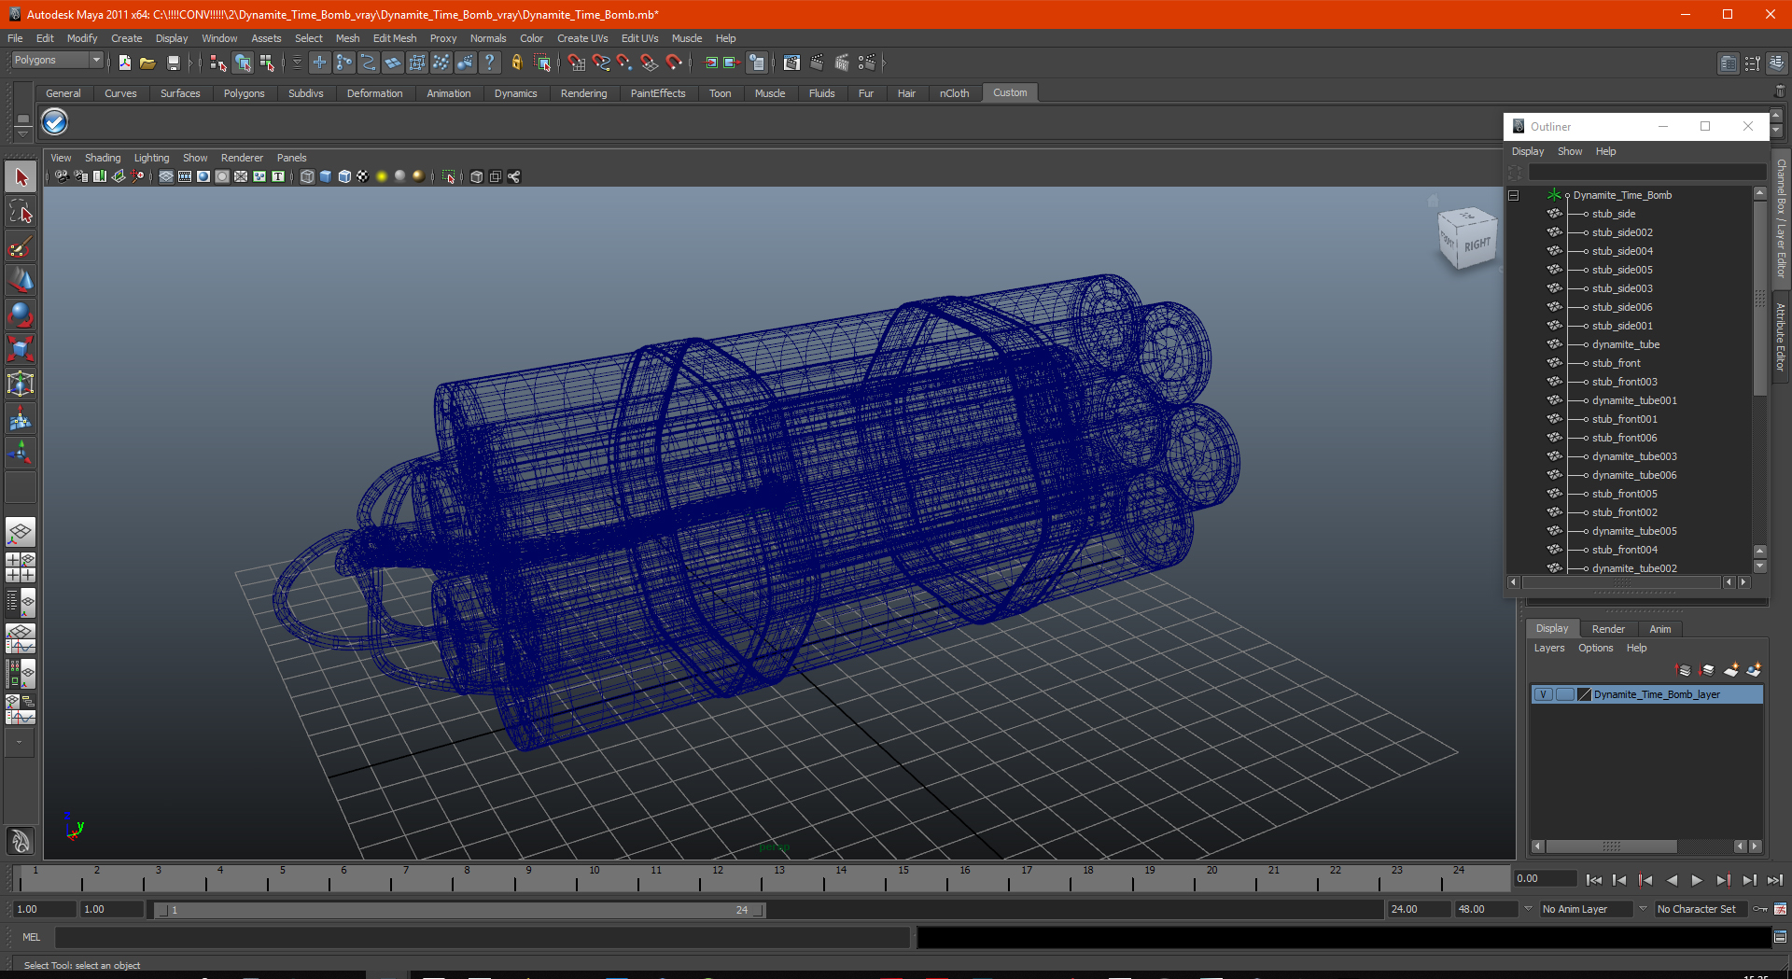Choose the Paint Selection tool
The height and width of the screenshot is (979, 1792).
pyautogui.click(x=21, y=246)
